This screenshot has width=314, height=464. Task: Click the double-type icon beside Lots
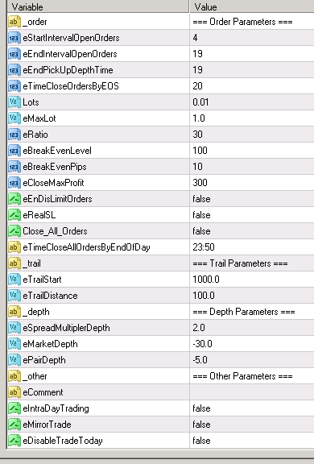coord(14,102)
